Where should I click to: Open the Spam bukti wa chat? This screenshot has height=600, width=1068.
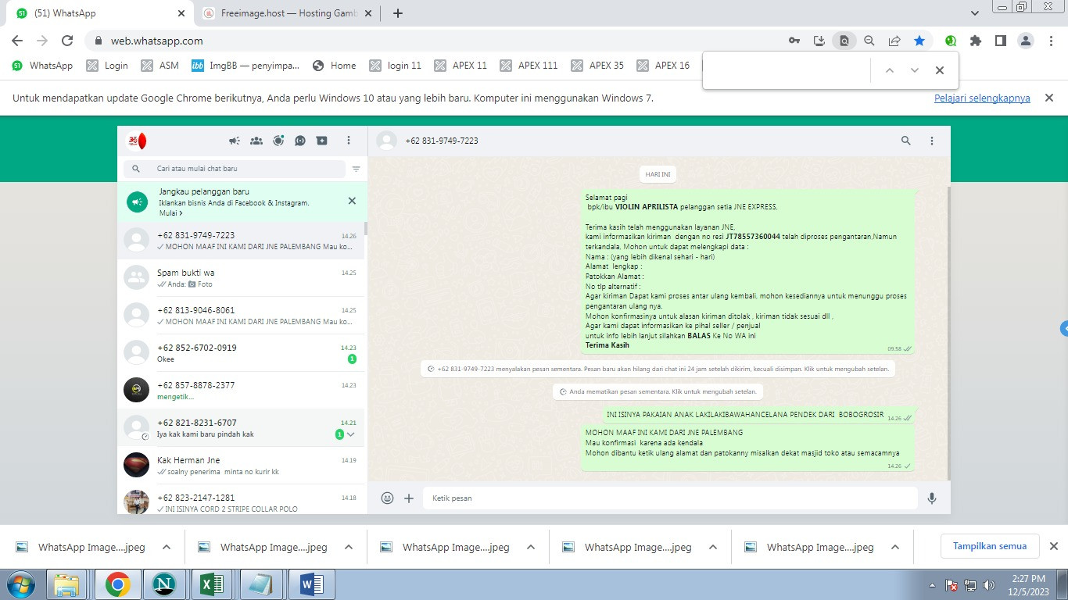241,278
